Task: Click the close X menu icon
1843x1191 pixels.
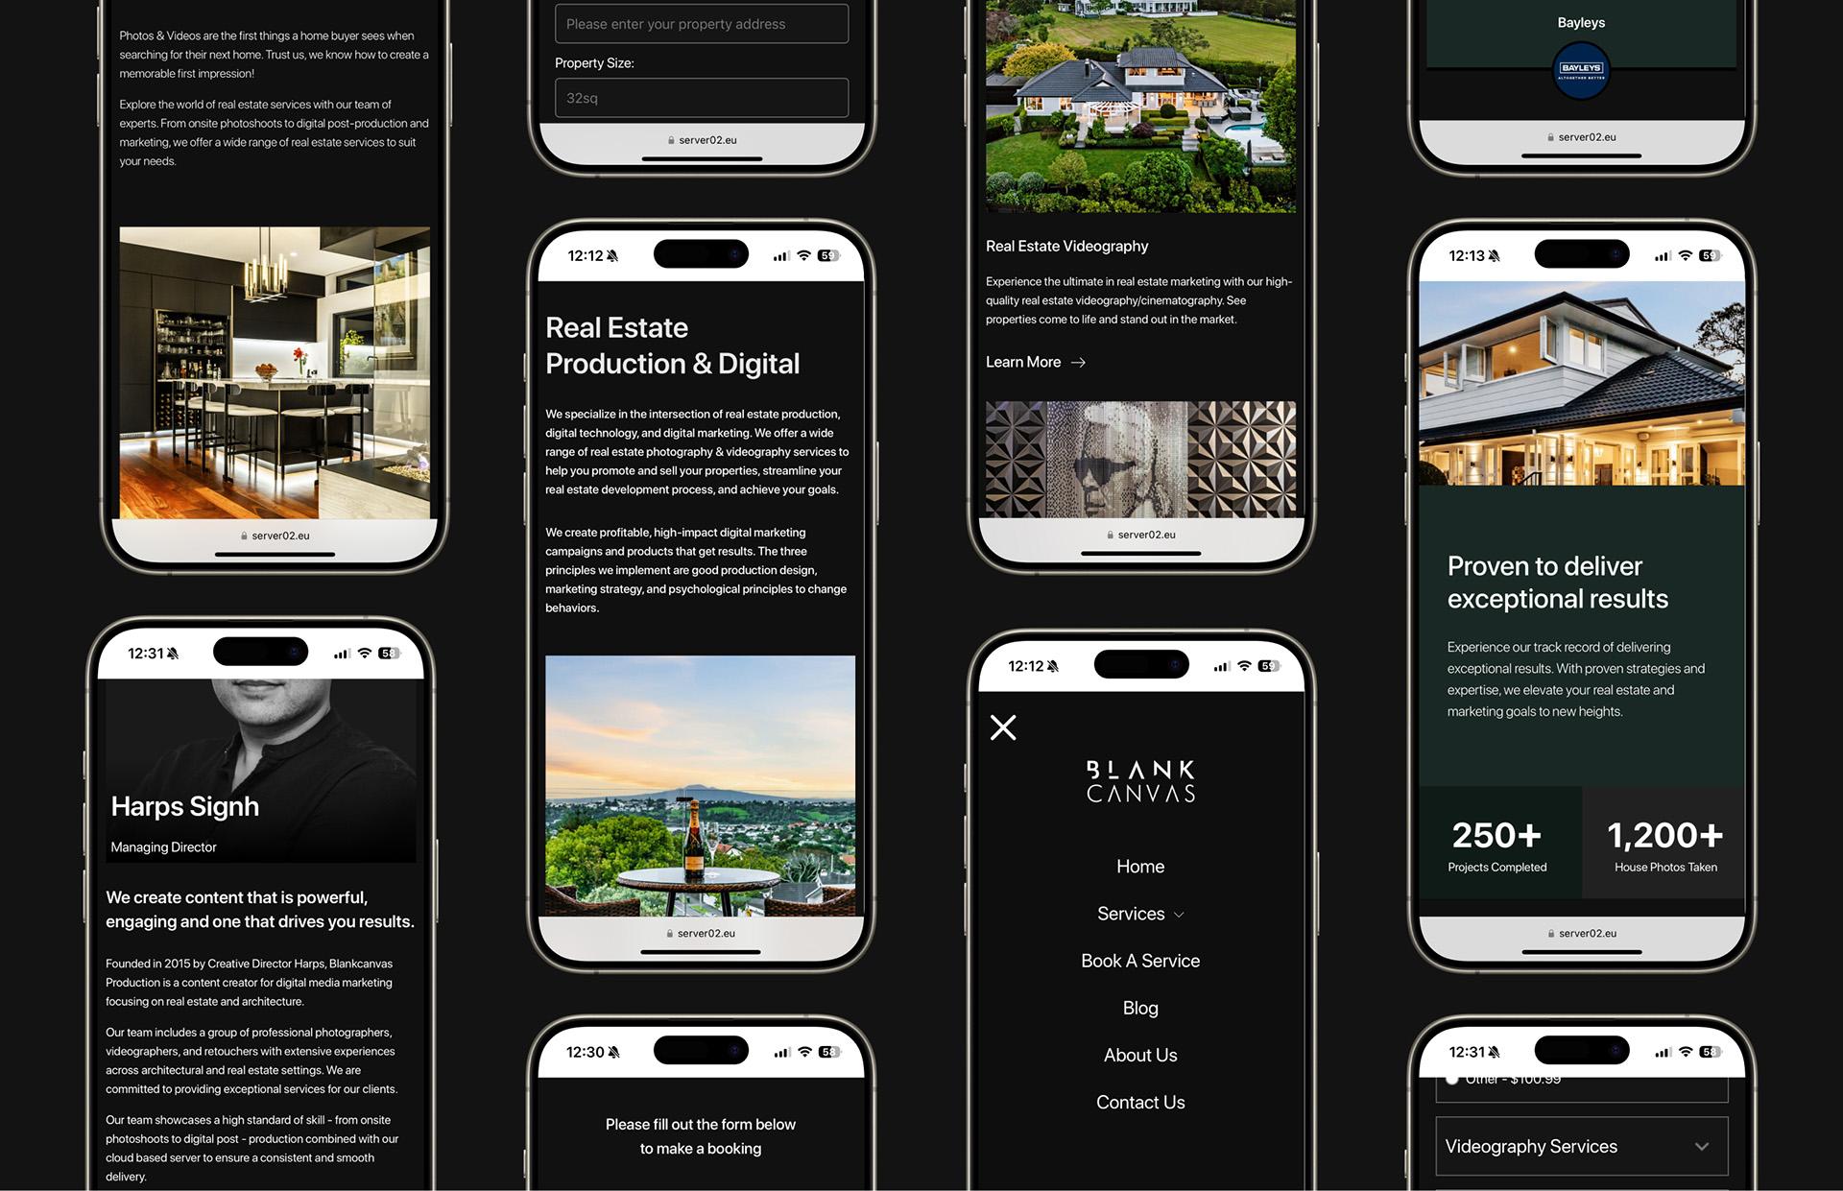Action: (1005, 727)
